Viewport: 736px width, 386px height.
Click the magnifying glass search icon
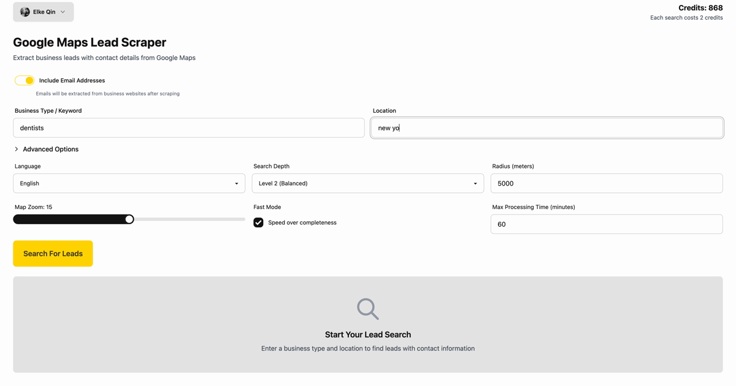point(368,309)
